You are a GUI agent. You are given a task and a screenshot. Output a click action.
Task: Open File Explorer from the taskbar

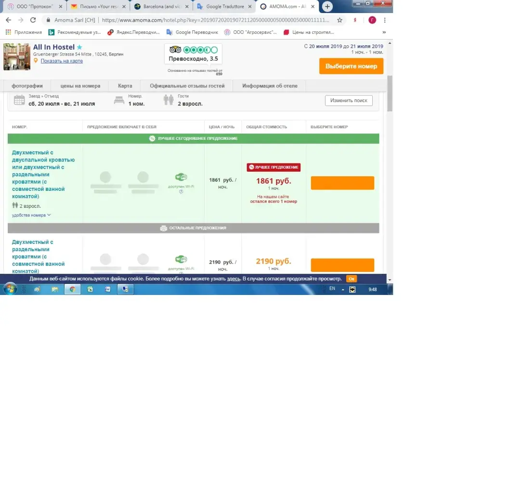[54, 289]
